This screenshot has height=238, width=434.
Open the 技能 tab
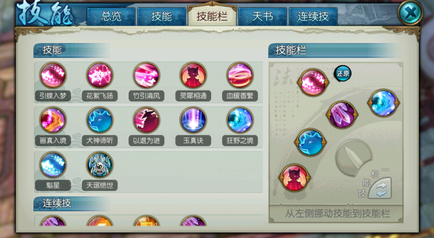[161, 16]
